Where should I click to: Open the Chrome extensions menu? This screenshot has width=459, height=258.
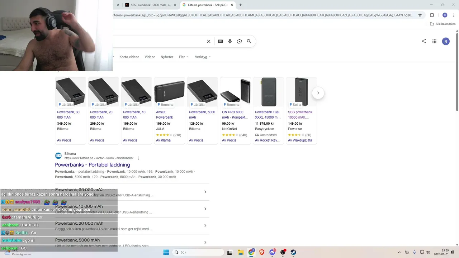(432, 15)
